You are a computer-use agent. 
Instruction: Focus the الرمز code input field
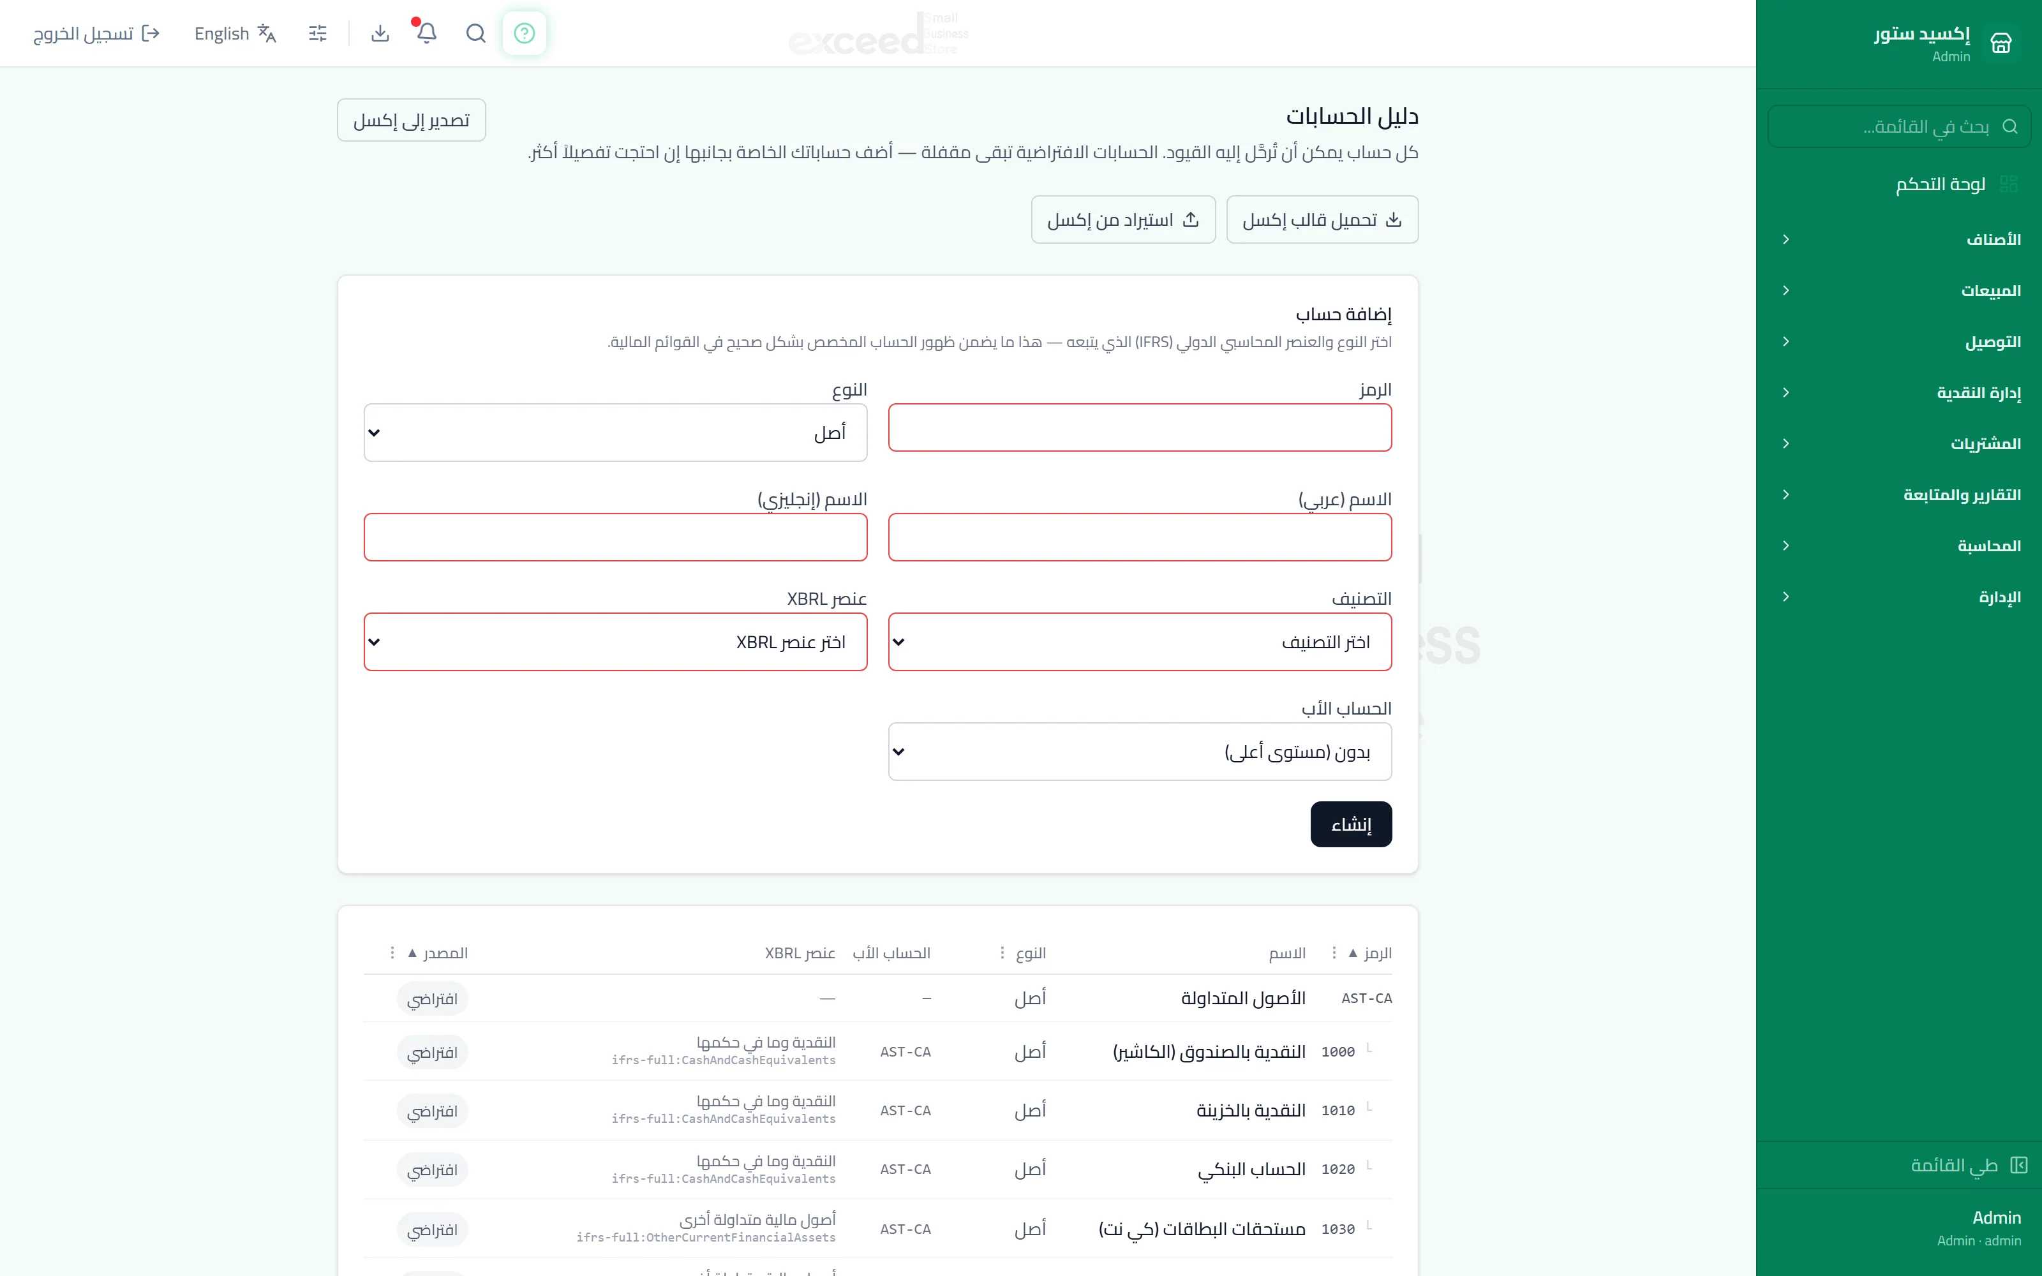pyautogui.click(x=1139, y=427)
